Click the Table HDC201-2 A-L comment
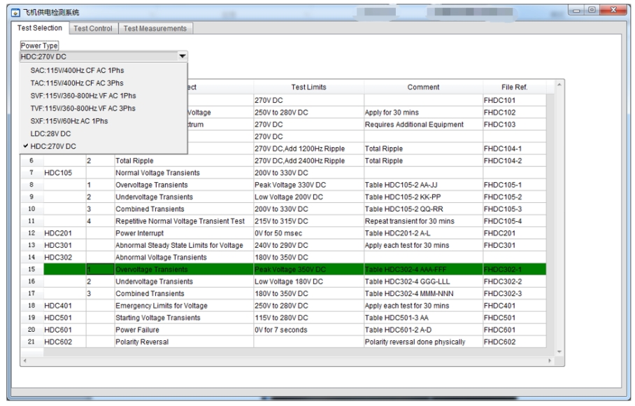Image resolution: width=635 pixels, height=406 pixels. pyautogui.click(x=423, y=233)
